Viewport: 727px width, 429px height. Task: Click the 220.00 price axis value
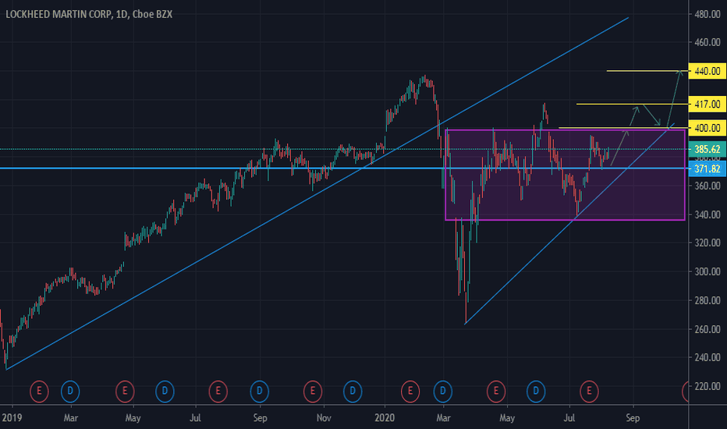point(707,386)
